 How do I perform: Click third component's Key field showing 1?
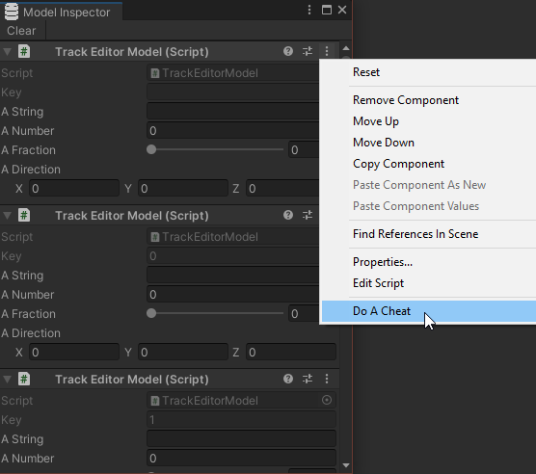click(x=241, y=420)
